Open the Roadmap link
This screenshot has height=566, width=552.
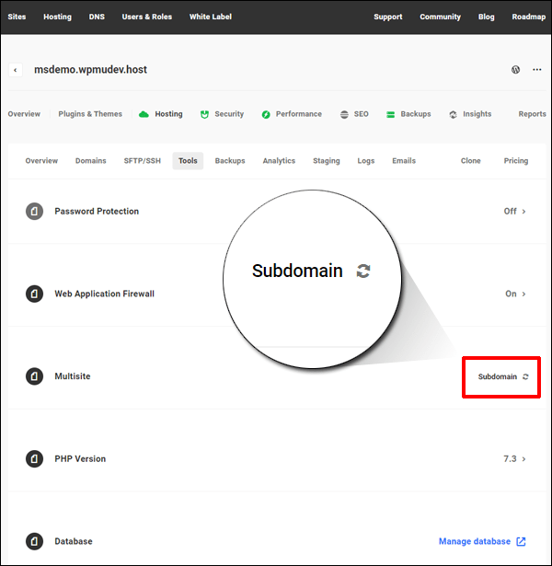click(529, 17)
